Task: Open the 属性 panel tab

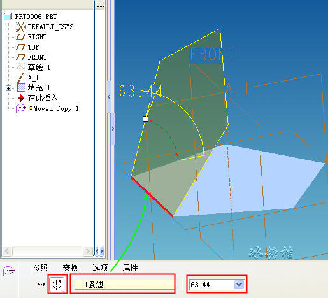Action: coord(130,268)
